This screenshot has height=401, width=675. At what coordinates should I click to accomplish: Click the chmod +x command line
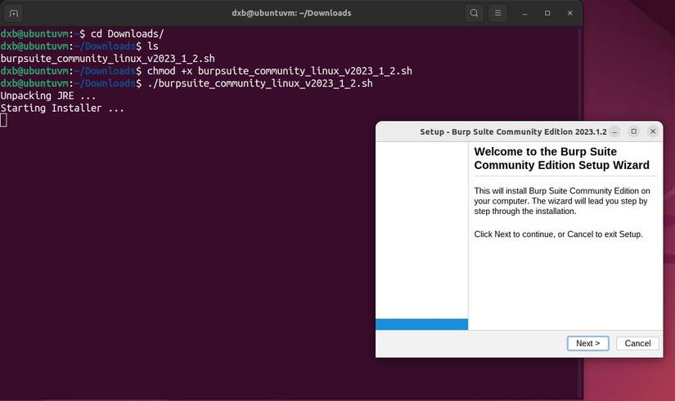[x=206, y=71]
